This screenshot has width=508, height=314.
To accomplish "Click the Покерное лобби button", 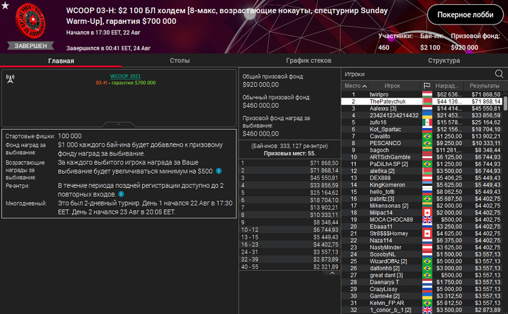I will point(465,16).
